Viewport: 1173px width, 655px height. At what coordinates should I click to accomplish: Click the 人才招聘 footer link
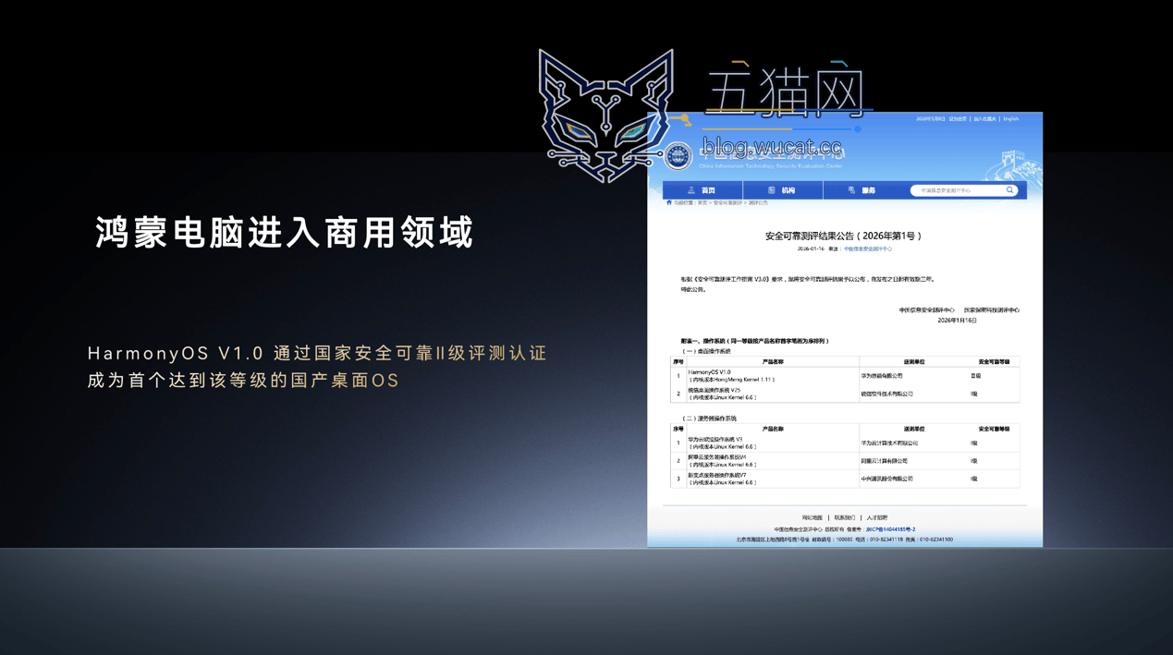[x=877, y=518]
